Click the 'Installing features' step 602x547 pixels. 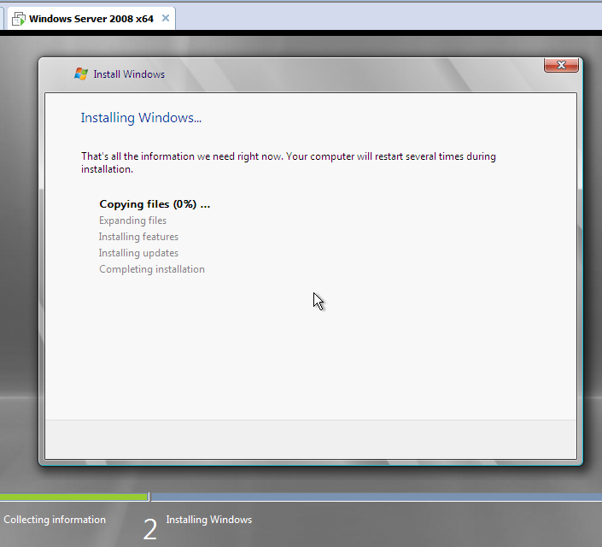(x=138, y=237)
